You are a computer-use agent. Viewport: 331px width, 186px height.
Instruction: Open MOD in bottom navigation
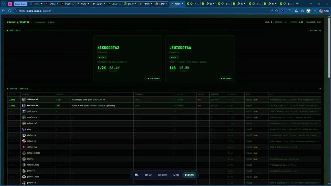pos(176,175)
